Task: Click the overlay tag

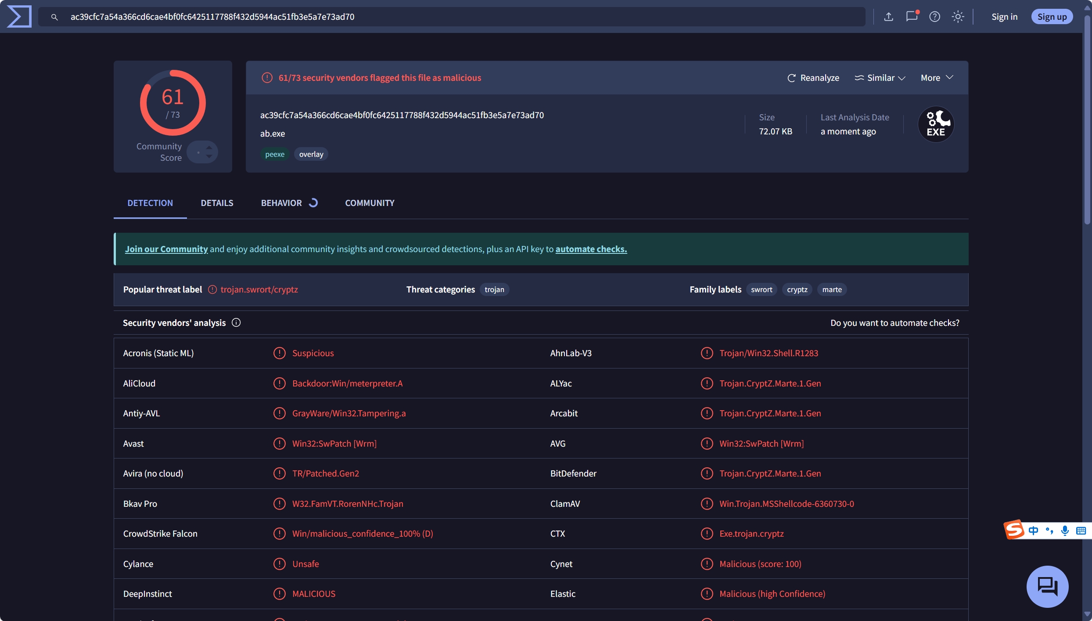Action: click(311, 154)
